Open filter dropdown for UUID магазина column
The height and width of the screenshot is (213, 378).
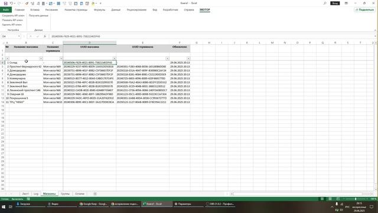pyautogui.click(x=114, y=59)
